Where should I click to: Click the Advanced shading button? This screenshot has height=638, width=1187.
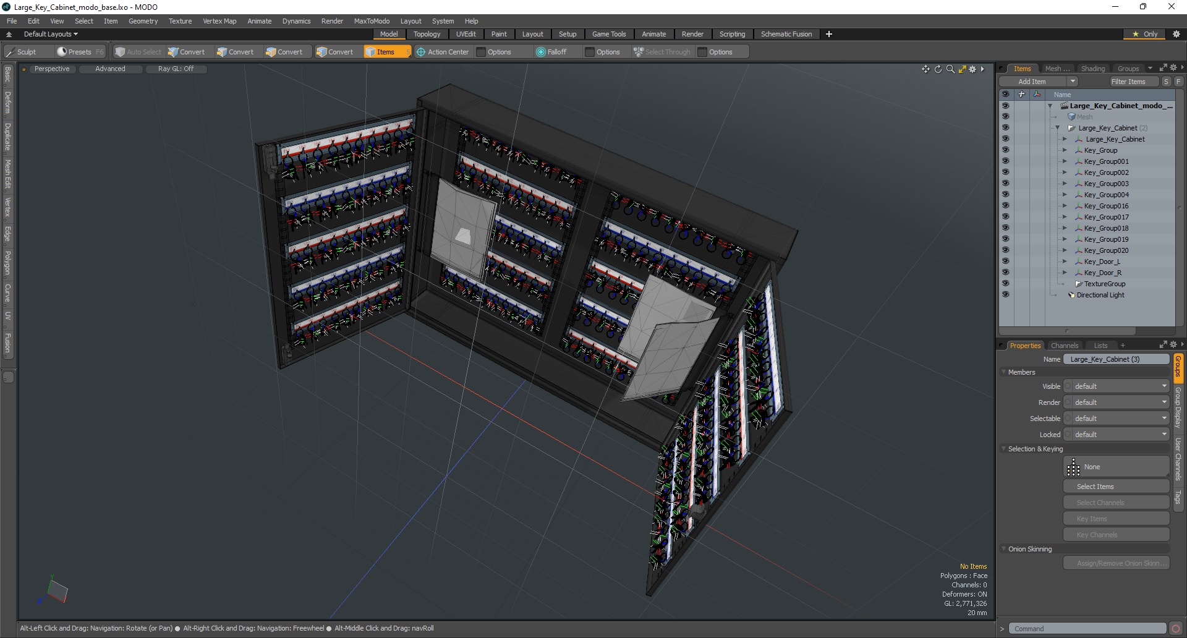pyautogui.click(x=110, y=69)
